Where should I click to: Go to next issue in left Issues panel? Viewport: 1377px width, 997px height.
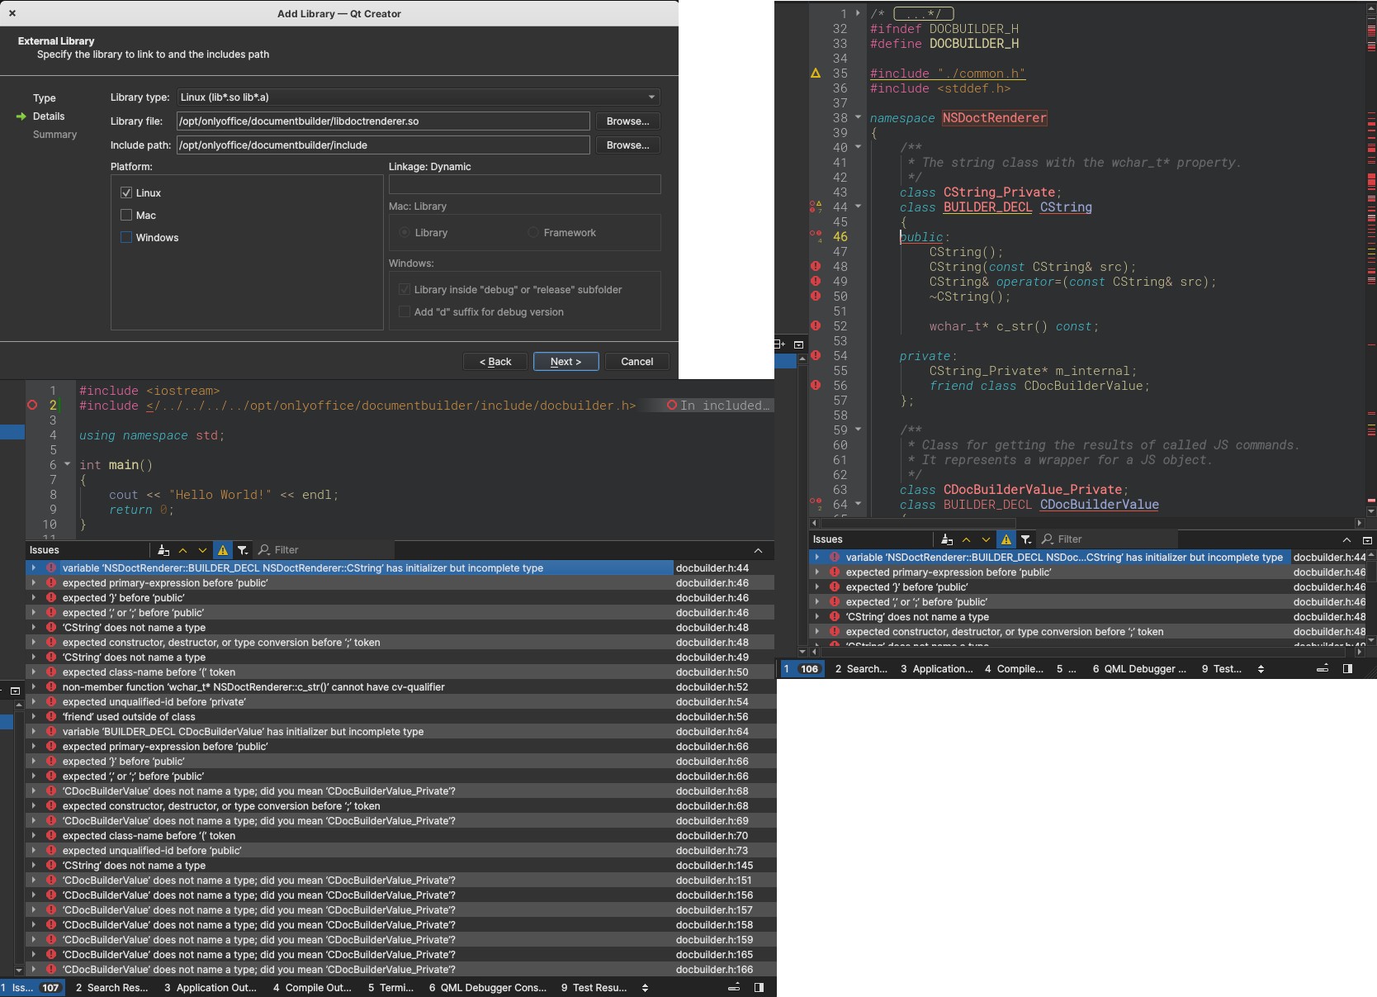click(202, 550)
